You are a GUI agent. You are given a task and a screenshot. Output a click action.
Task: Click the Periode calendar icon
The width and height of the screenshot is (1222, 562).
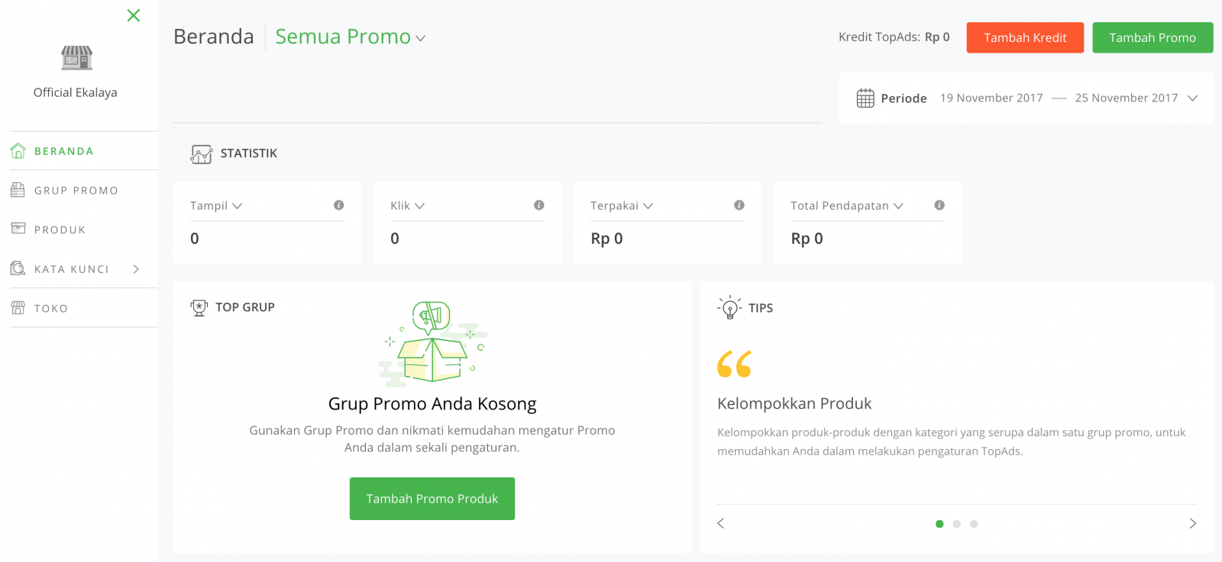pyautogui.click(x=865, y=98)
